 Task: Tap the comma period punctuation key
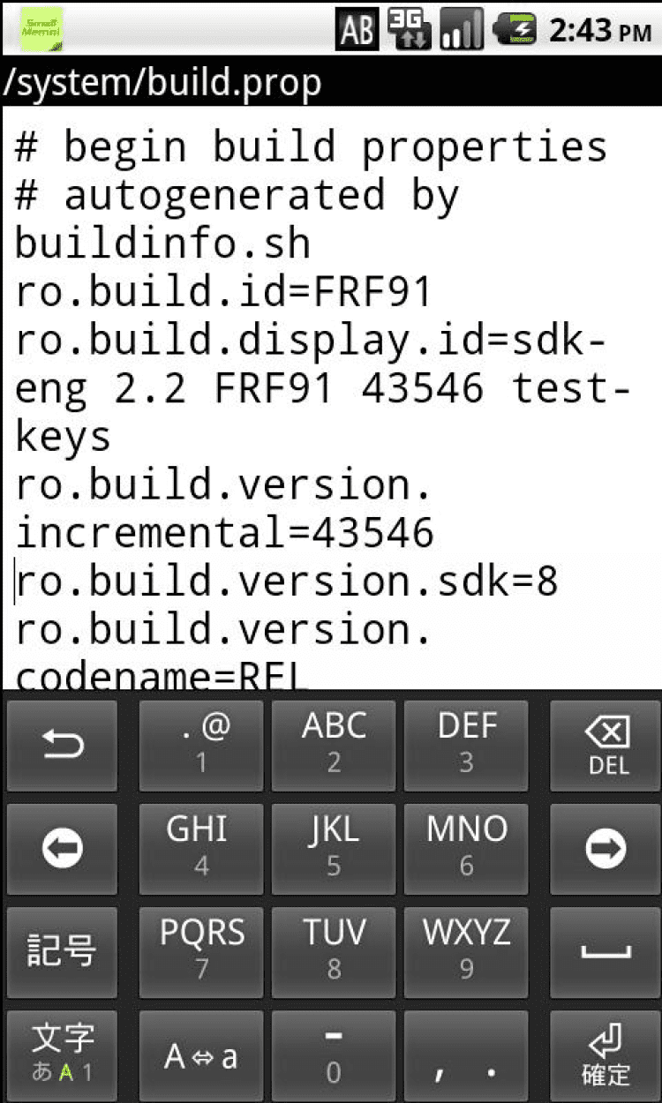click(x=466, y=1055)
